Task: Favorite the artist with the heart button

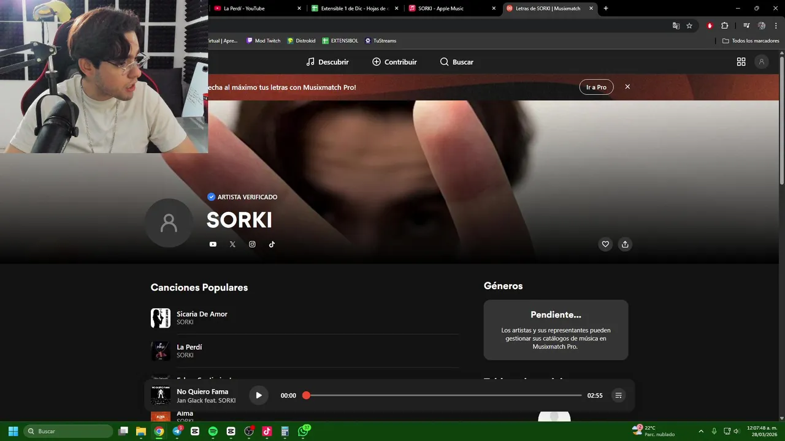Action: point(605,244)
